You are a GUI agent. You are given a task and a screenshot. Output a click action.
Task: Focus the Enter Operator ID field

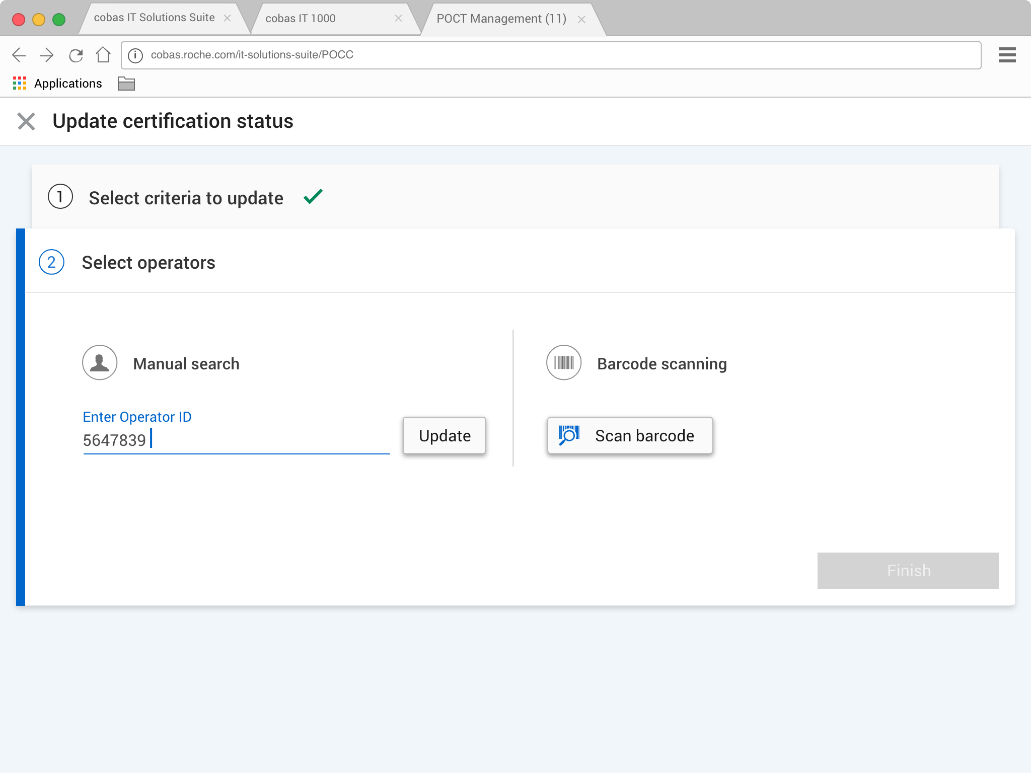coord(236,440)
